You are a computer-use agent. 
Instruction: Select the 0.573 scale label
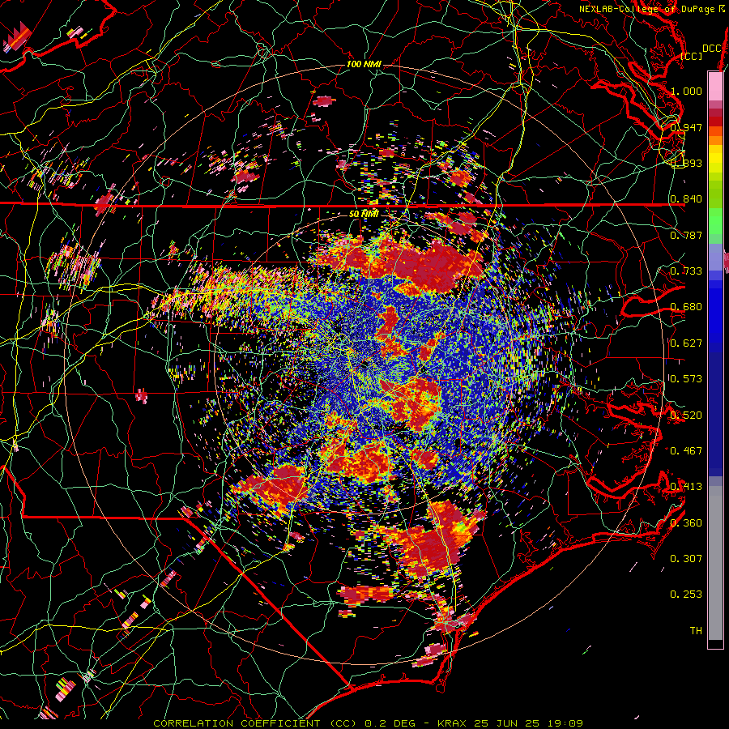(x=686, y=379)
